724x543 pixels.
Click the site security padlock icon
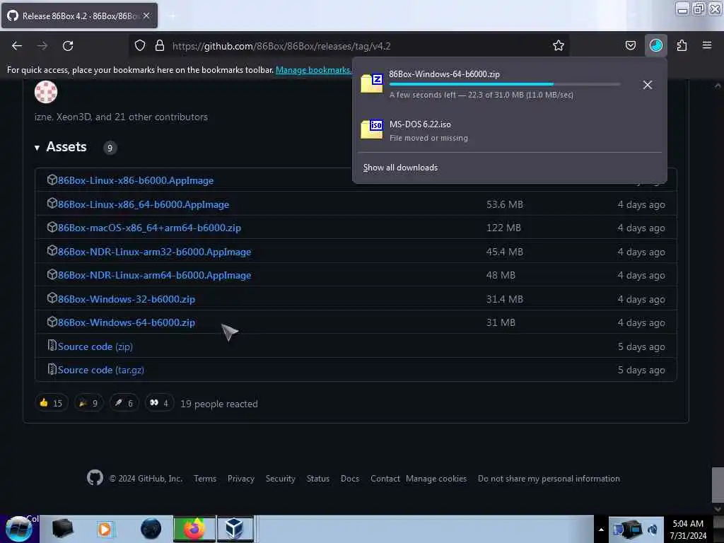coord(159,46)
